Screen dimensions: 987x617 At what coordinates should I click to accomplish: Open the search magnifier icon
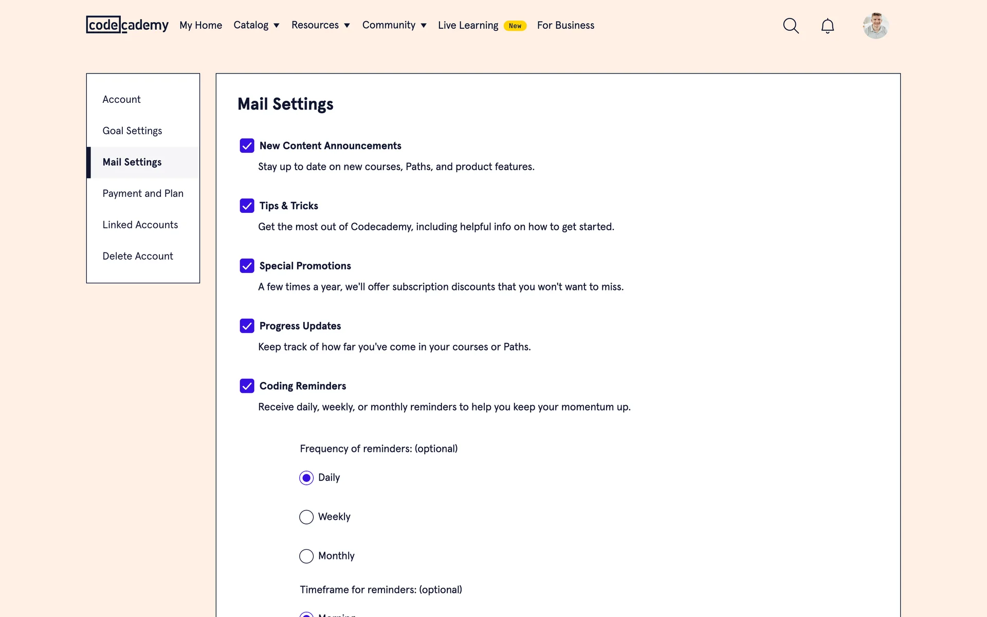click(791, 25)
